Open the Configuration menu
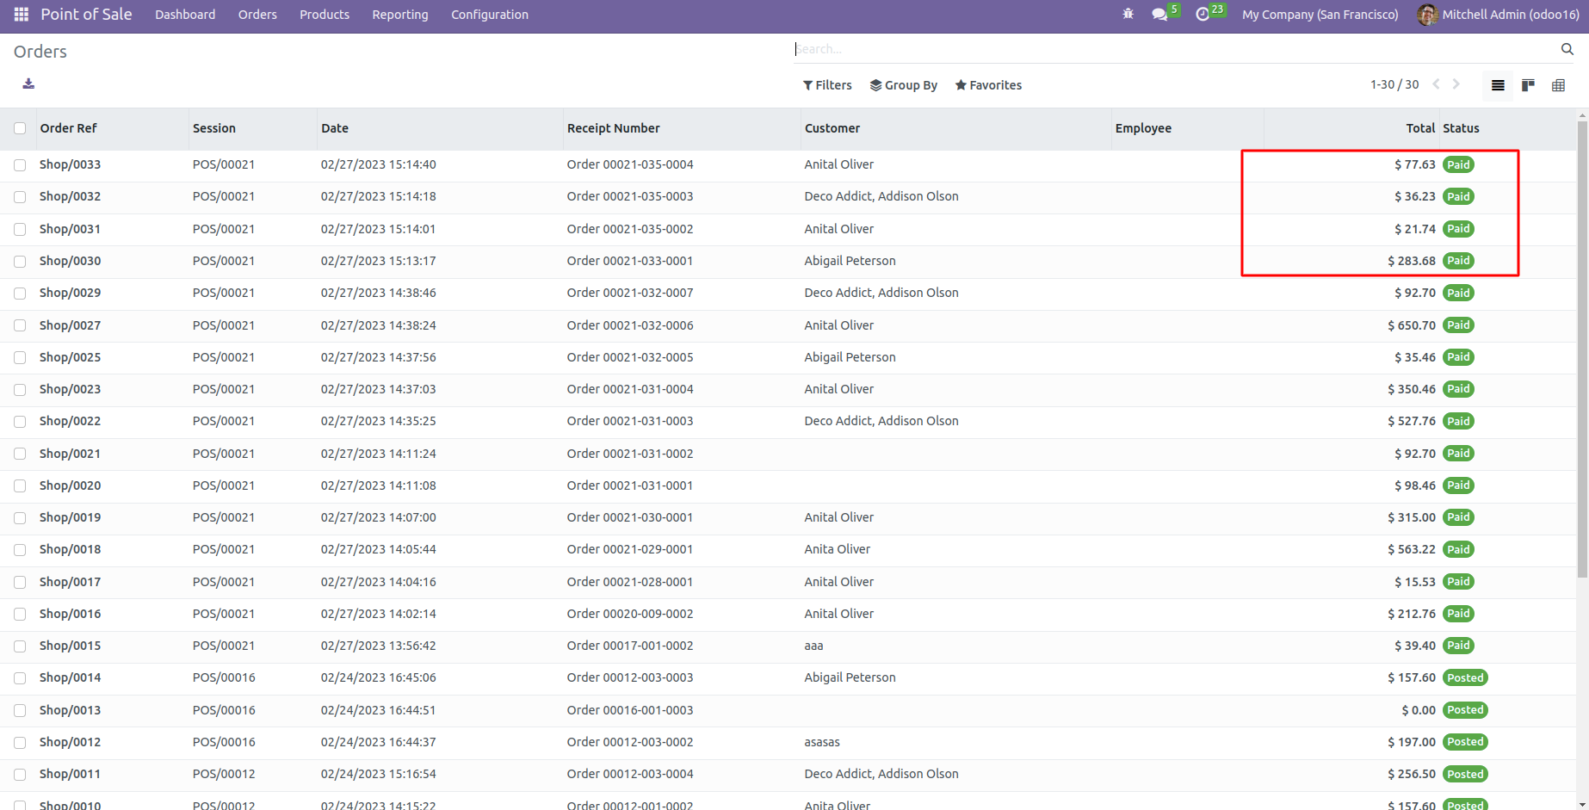This screenshot has width=1589, height=810. (x=489, y=15)
